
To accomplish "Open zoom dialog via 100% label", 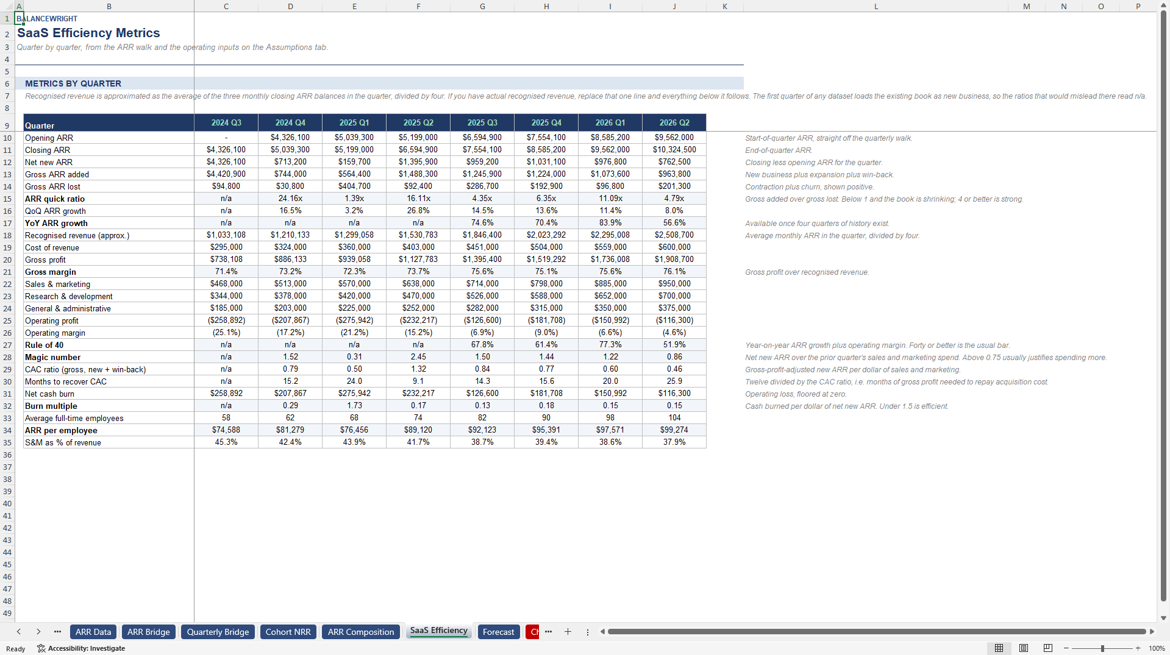I will point(1157,648).
